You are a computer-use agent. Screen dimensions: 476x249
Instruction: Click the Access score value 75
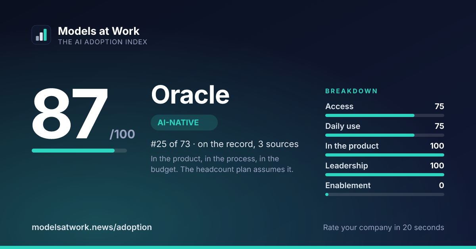(439, 106)
